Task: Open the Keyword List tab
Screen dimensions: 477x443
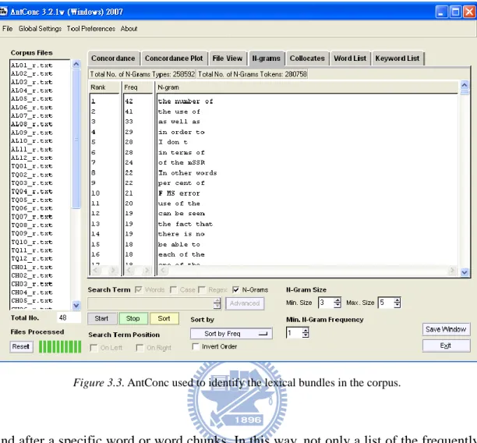Action: tap(397, 58)
